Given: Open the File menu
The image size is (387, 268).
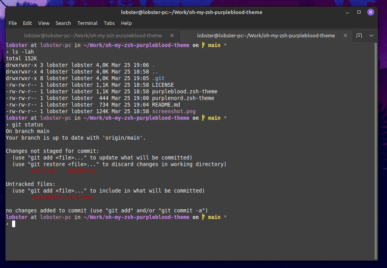Looking at the screenshot, I should tap(13, 23).
